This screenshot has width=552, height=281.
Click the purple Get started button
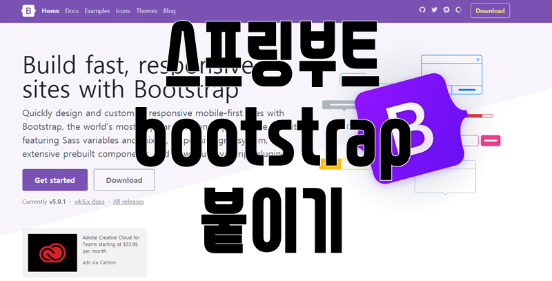(55, 180)
